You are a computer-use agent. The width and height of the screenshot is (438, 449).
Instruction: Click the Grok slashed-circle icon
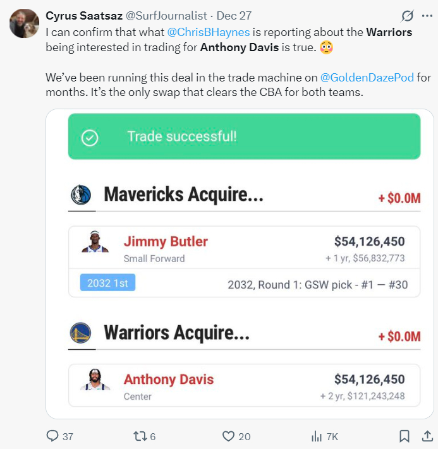pyautogui.click(x=408, y=16)
